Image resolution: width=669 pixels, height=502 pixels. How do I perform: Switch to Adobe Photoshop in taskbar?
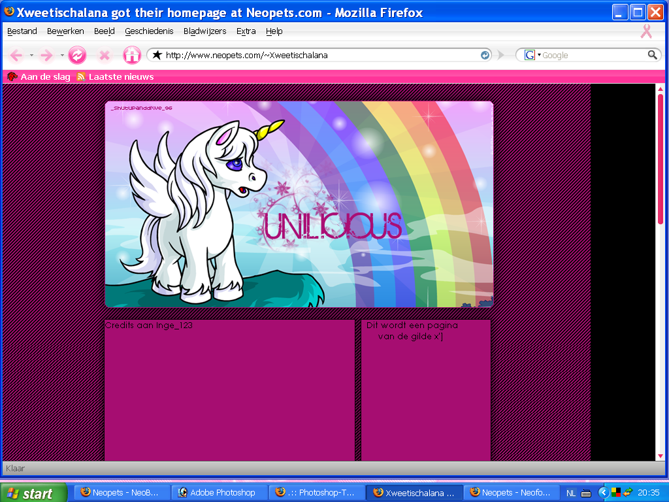tap(220, 493)
